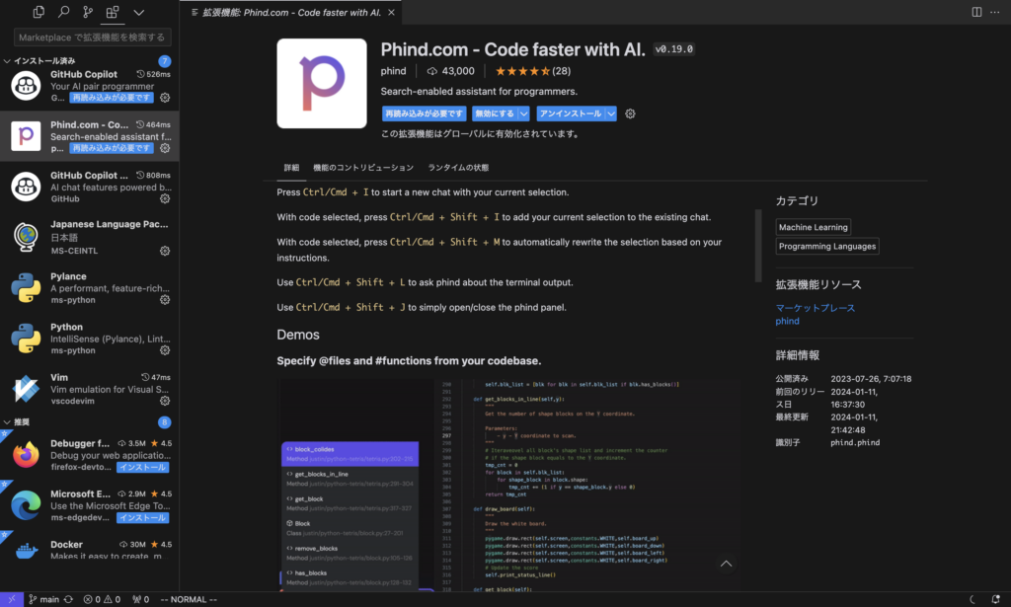
Task: Install Microsoft Edge Tools extension
Action: tap(143, 517)
